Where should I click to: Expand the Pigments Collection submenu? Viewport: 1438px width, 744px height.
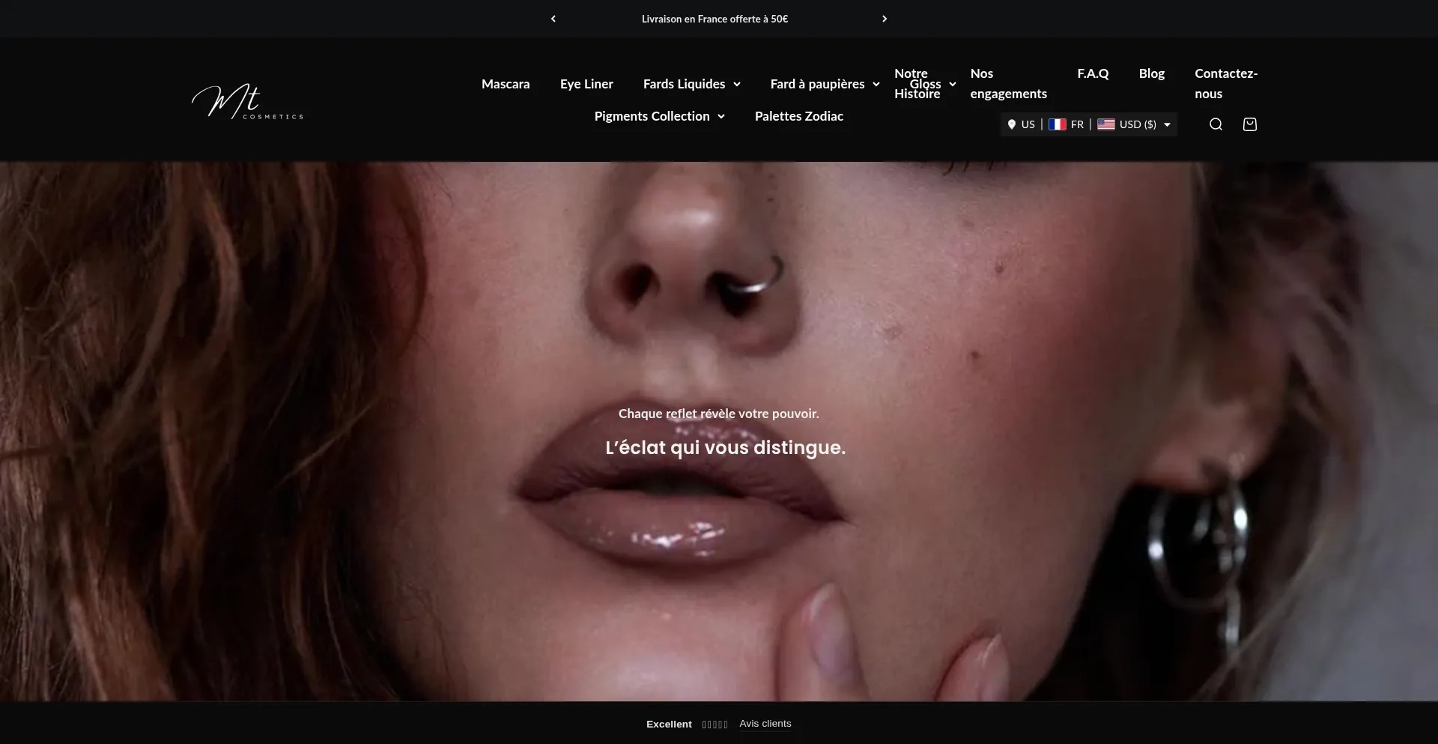[x=720, y=117]
